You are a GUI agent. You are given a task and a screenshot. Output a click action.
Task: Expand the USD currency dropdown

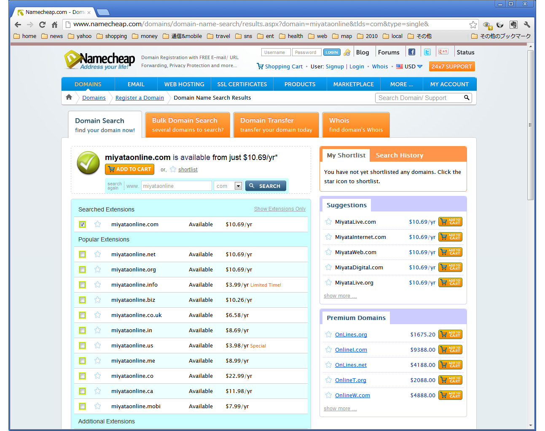(419, 67)
